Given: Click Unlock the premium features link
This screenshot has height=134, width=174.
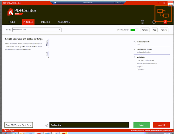Looking at the screenshot, I should click(151, 131).
